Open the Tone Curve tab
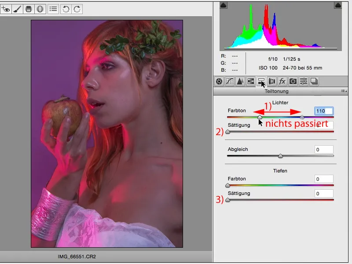This screenshot has width=352, height=264. (229, 81)
